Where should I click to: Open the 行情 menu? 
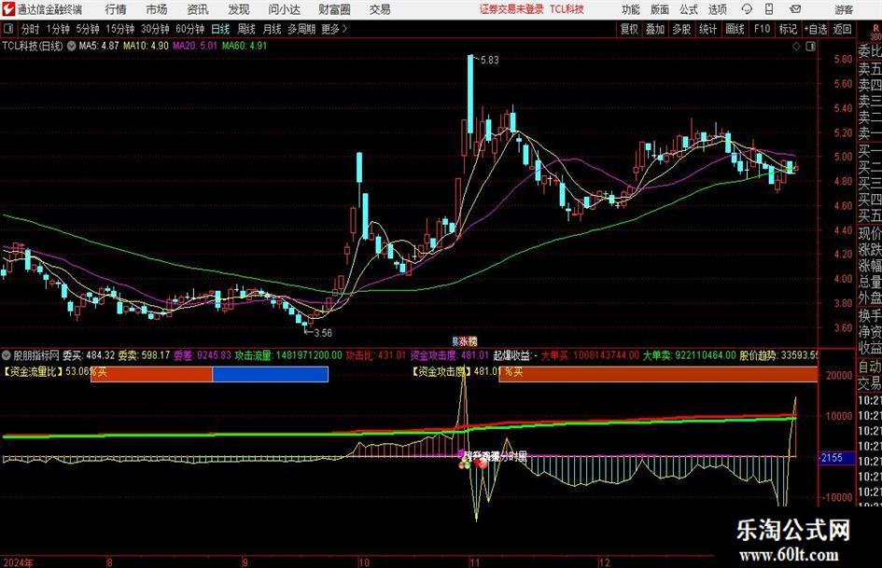pos(116,9)
